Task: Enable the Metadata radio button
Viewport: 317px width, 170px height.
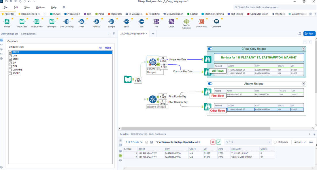Action: [275, 142]
